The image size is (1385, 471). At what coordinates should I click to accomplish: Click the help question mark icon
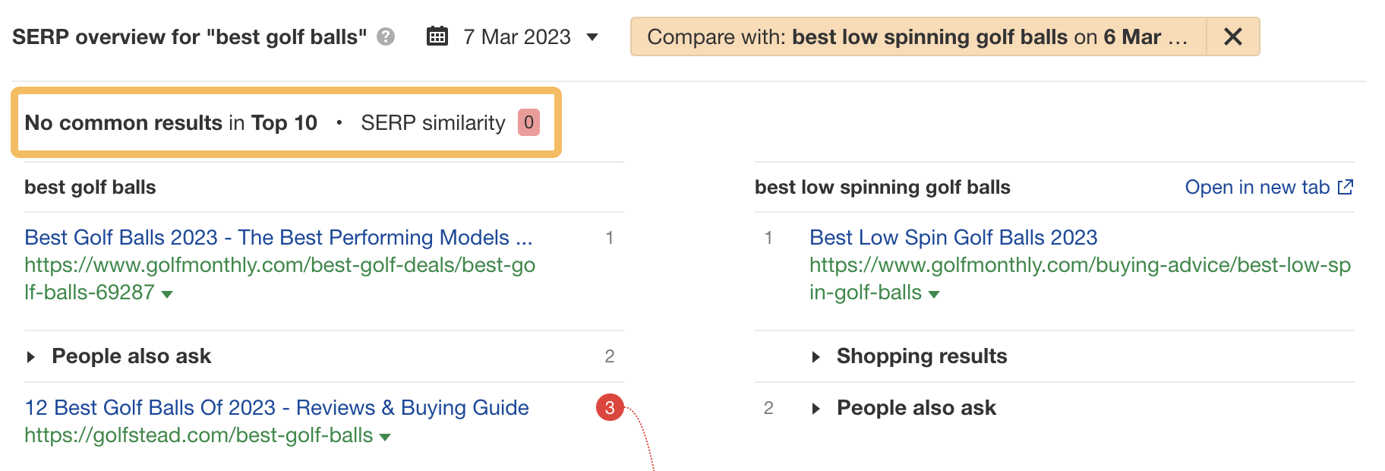click(386, 36)
